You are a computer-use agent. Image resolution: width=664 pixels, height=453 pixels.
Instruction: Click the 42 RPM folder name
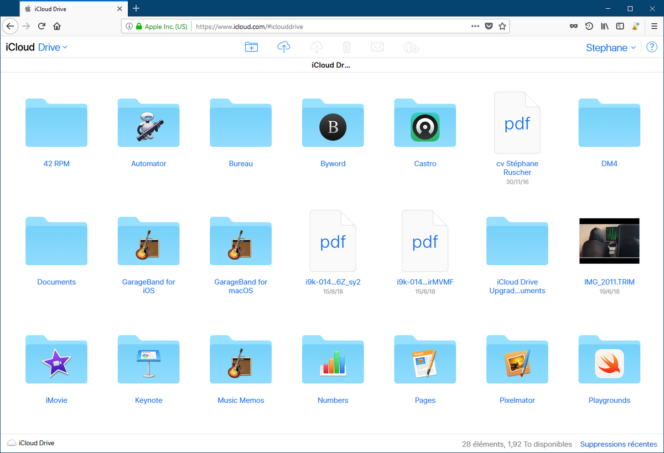tap(56, 164)
